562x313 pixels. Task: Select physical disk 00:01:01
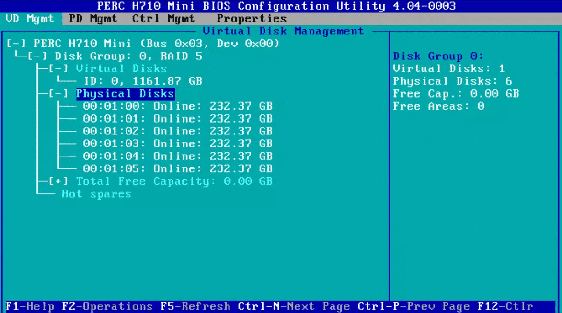178,119
